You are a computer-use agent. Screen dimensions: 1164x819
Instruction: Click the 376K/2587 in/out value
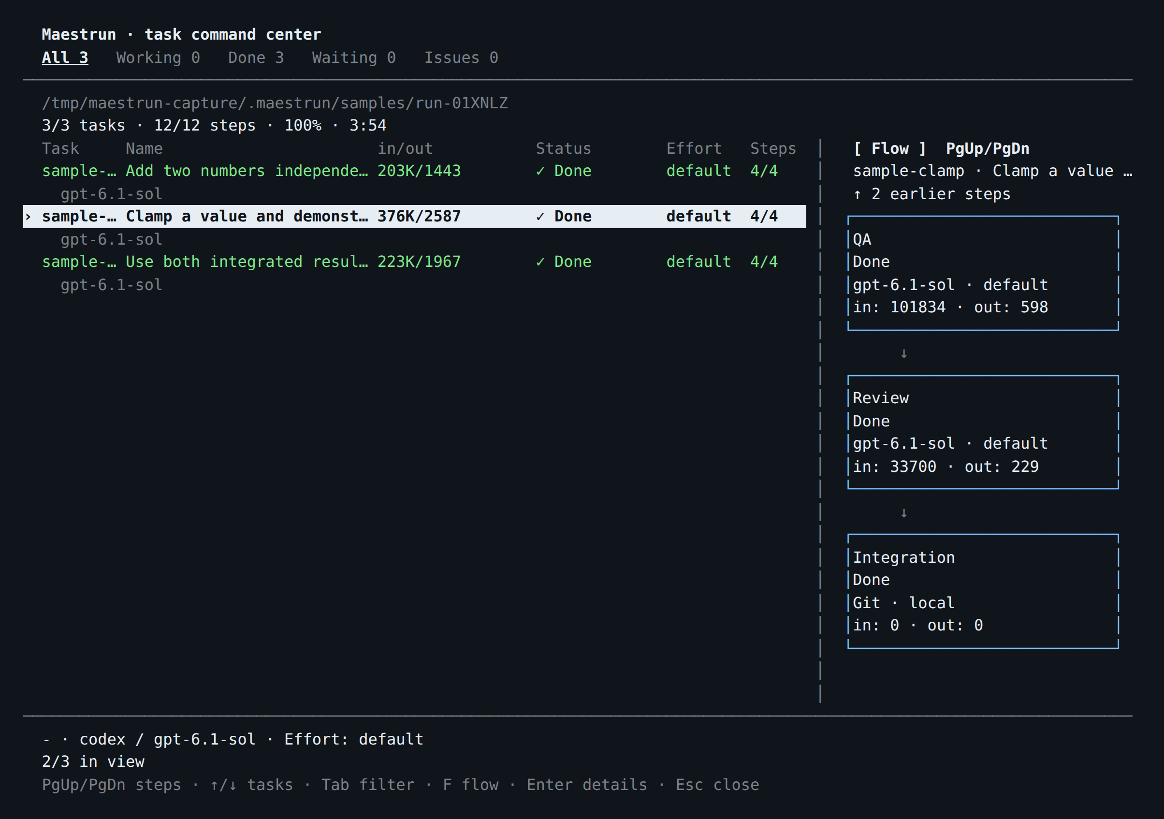[419, 217]
